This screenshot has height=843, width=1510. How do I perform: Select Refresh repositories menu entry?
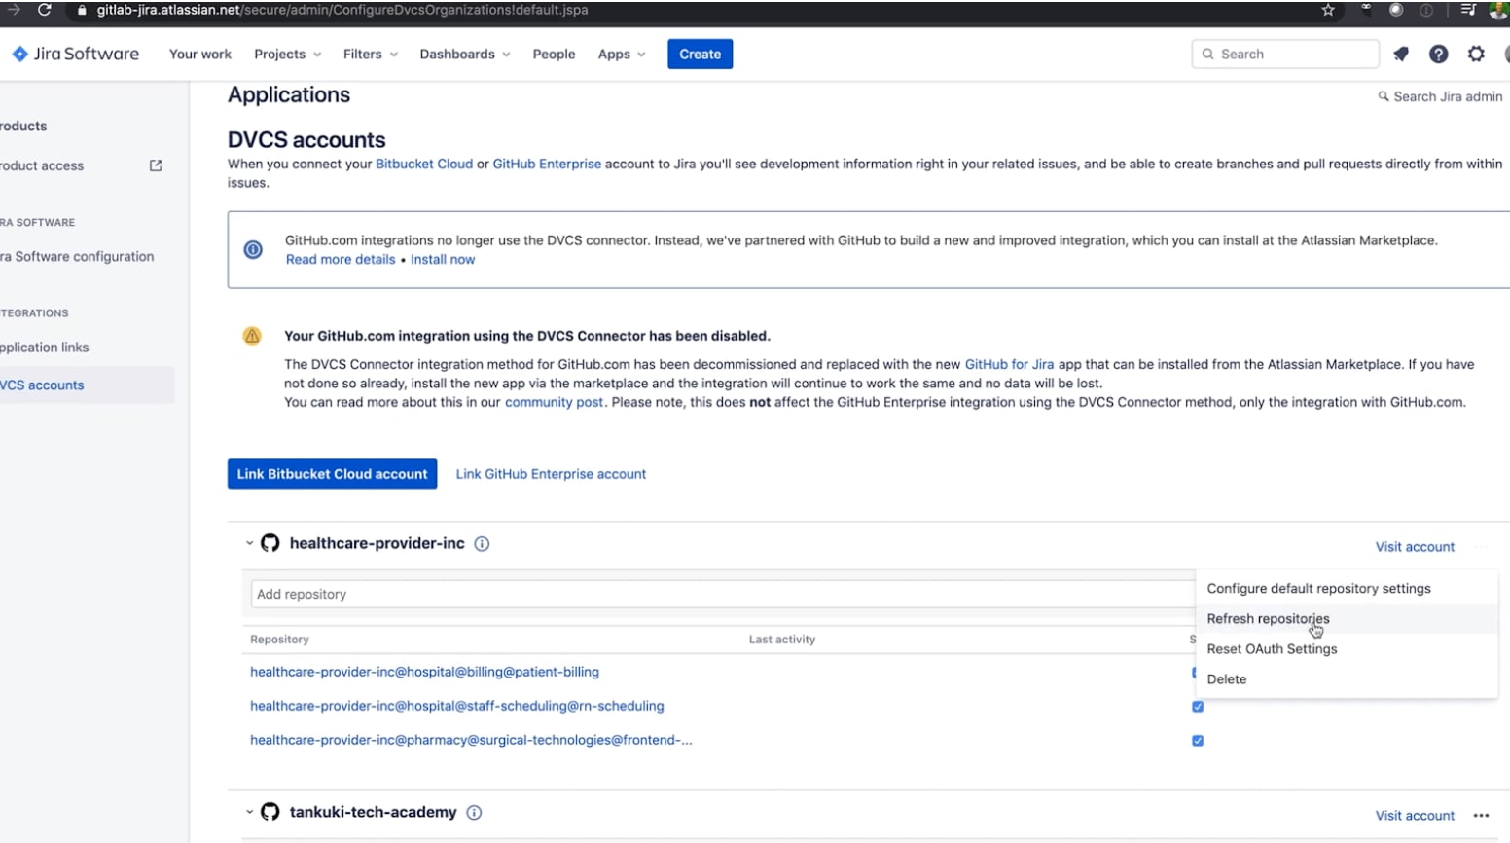click(x=1347, y=619)
